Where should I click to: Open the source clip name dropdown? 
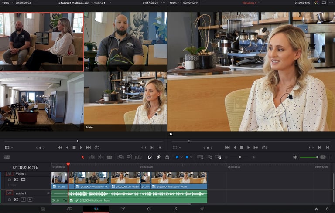[x=110, y=3]
